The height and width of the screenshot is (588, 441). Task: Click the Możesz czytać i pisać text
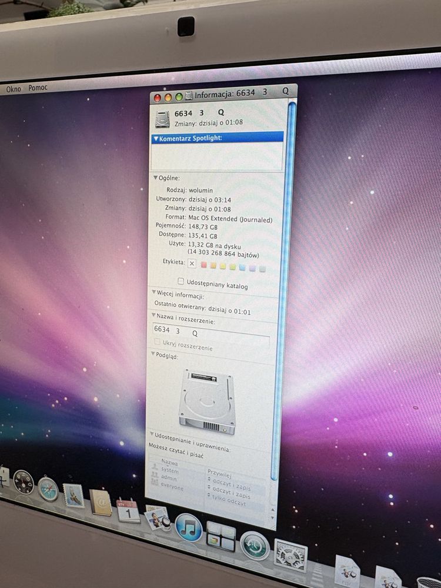point(176,450)
